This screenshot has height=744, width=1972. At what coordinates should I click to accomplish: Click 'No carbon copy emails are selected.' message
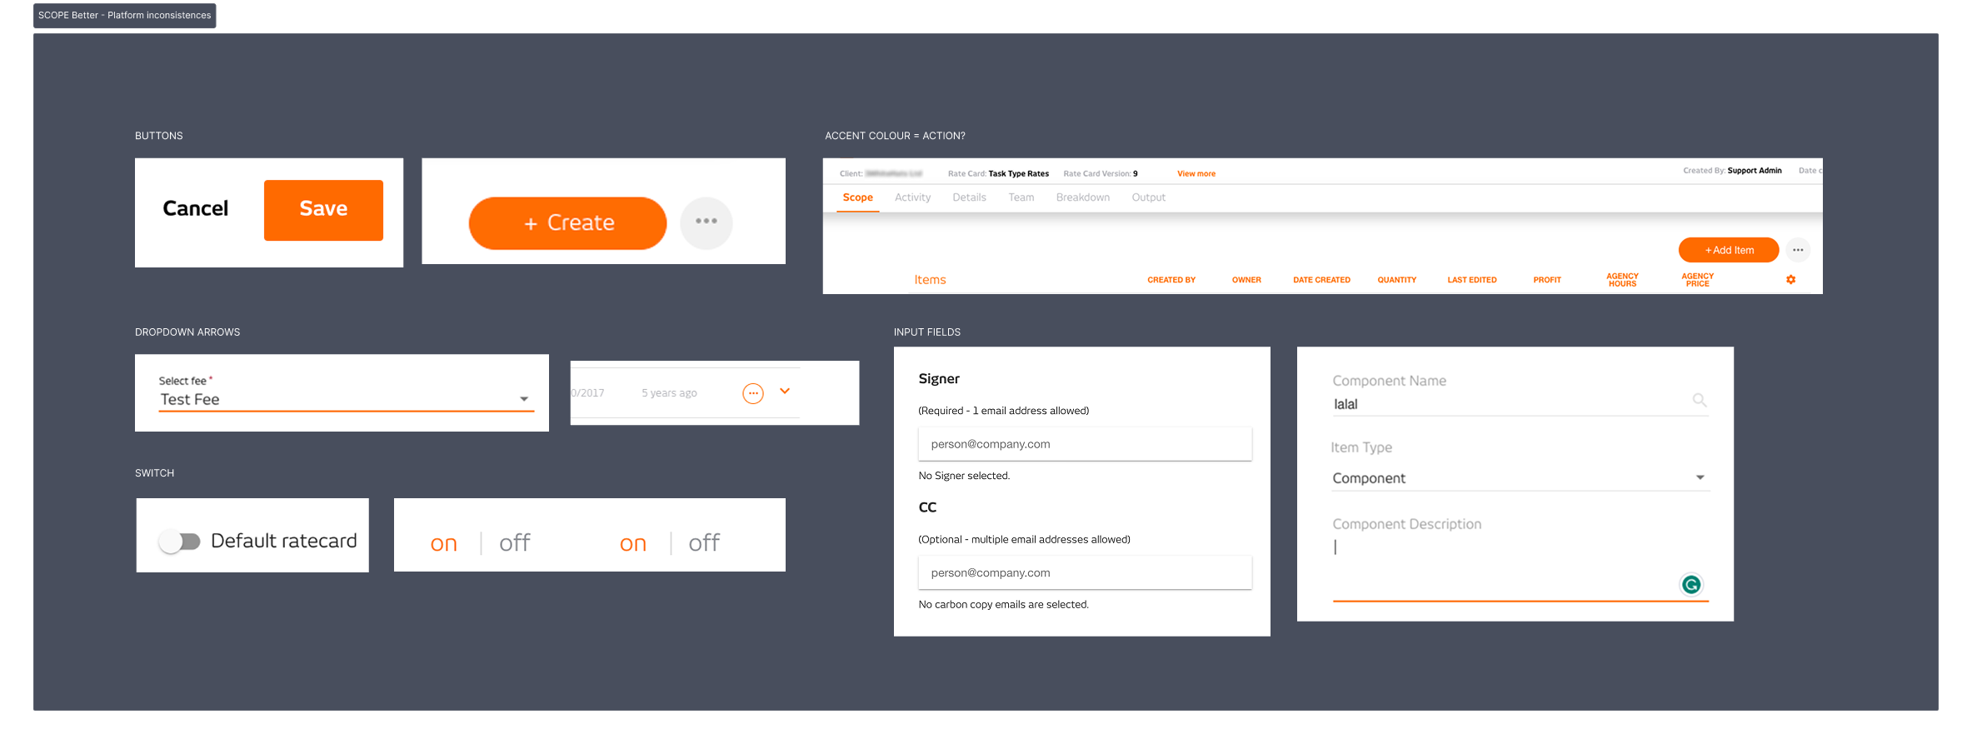[1003, 605]
